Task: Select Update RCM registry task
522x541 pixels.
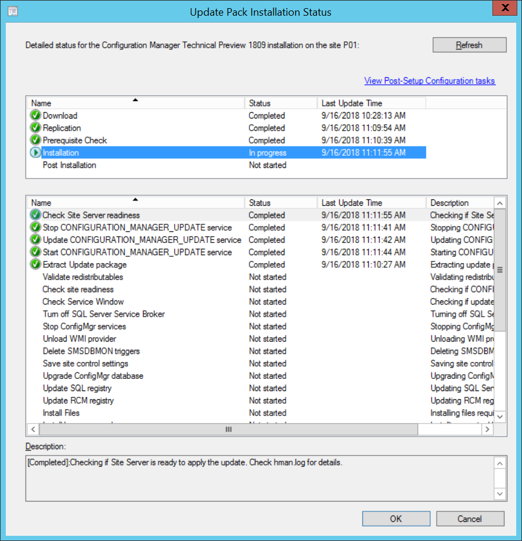Action: [260, 400]
